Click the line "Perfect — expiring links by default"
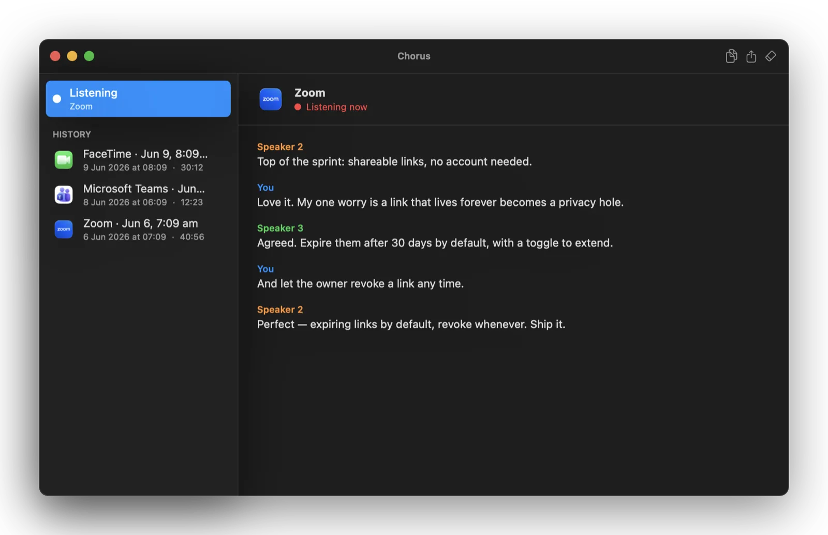828x535 pixels. point(411,324)
